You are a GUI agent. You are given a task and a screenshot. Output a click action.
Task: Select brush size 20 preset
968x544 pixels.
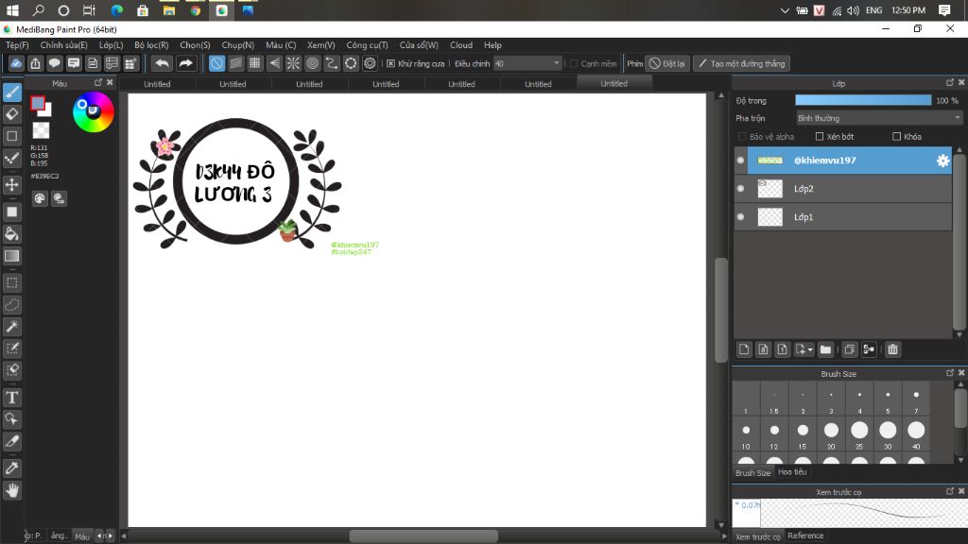(x=831, y=434)
